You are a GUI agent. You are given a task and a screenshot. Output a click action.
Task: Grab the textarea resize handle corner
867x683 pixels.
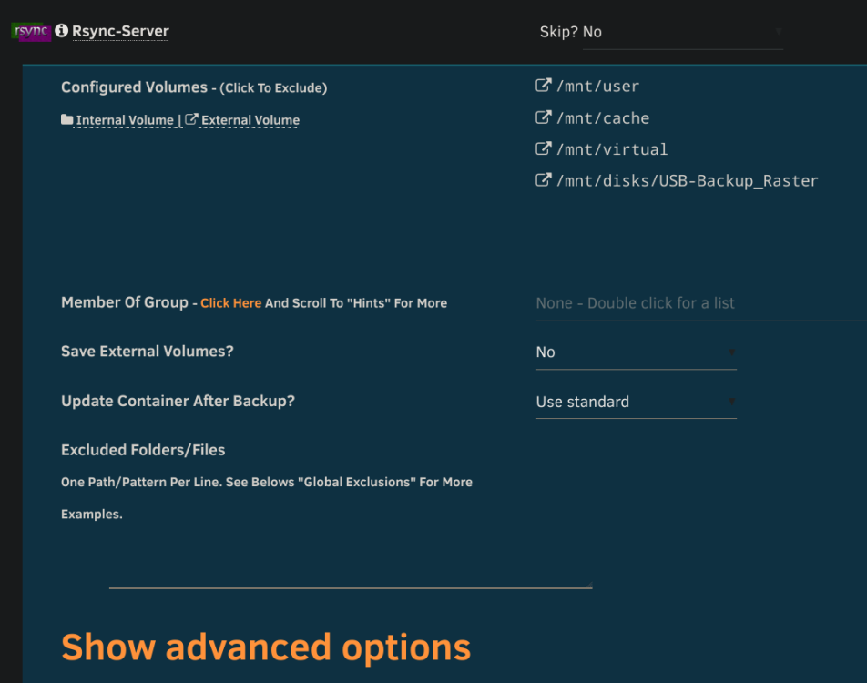589,586
